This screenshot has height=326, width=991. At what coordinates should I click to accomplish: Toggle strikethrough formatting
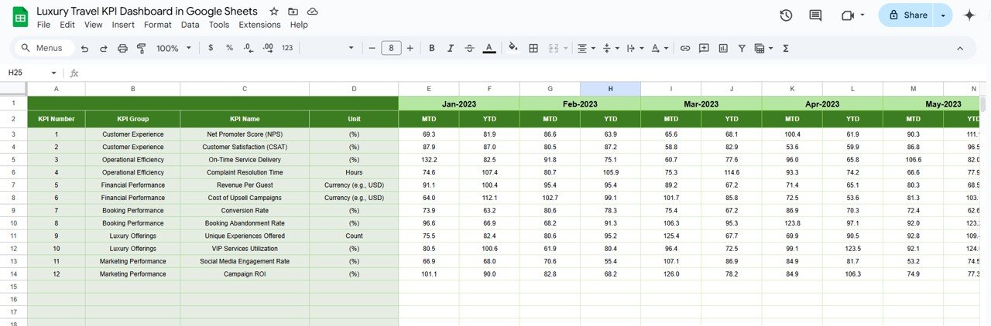click(x=469, y=48)
